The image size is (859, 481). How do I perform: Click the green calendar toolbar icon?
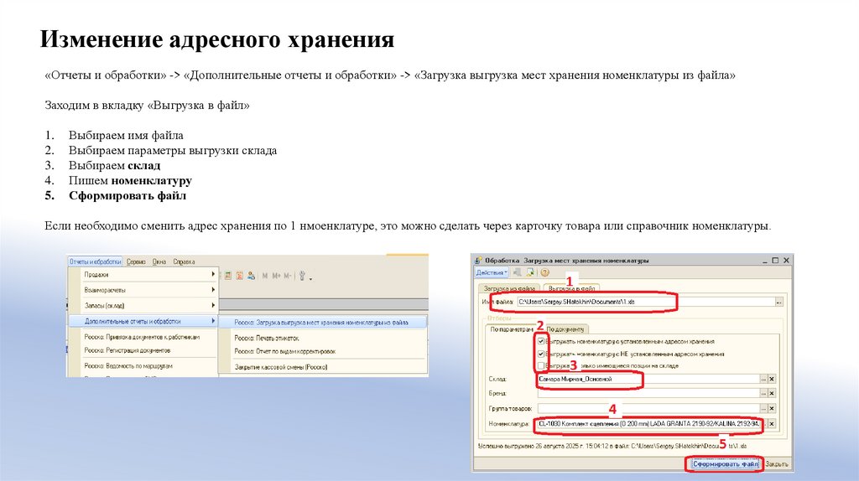(228, 276)
